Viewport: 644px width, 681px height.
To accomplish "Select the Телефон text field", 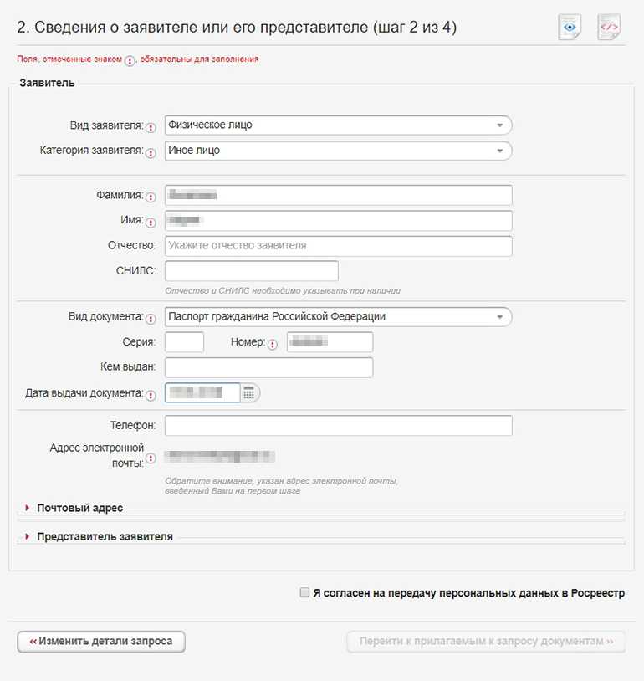I will [338, 426].
